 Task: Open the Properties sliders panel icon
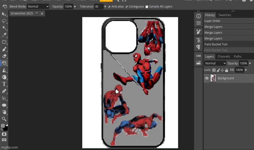[x=198, y=23]
